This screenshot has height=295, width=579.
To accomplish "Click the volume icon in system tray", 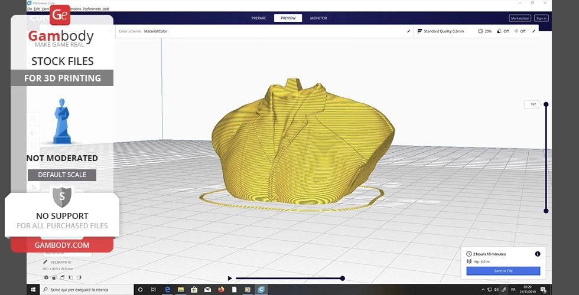I will coord(496,290).
